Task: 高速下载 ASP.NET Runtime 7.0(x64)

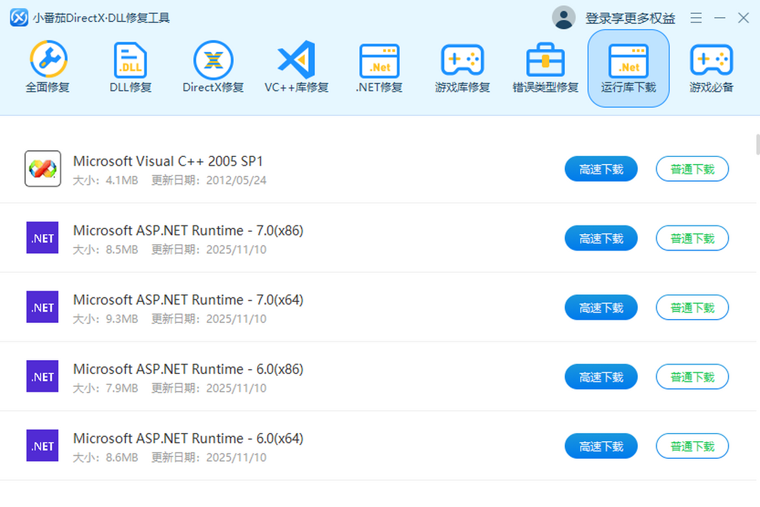Action: [601, 308]
